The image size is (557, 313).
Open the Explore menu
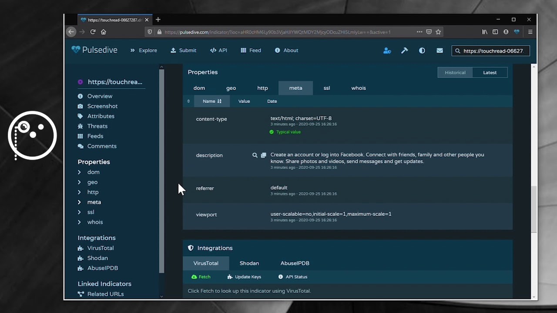(x=144, y=50)
